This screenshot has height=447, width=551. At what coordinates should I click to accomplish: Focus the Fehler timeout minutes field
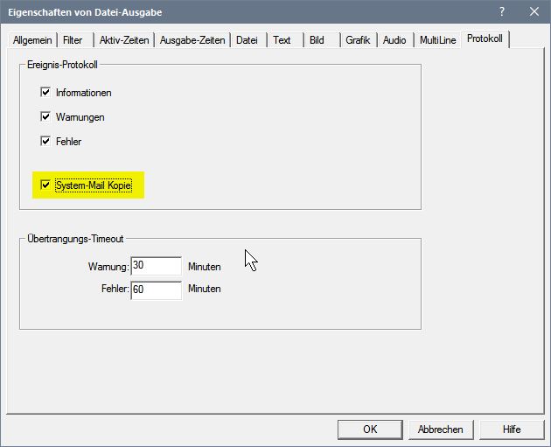tap(156, 290)
